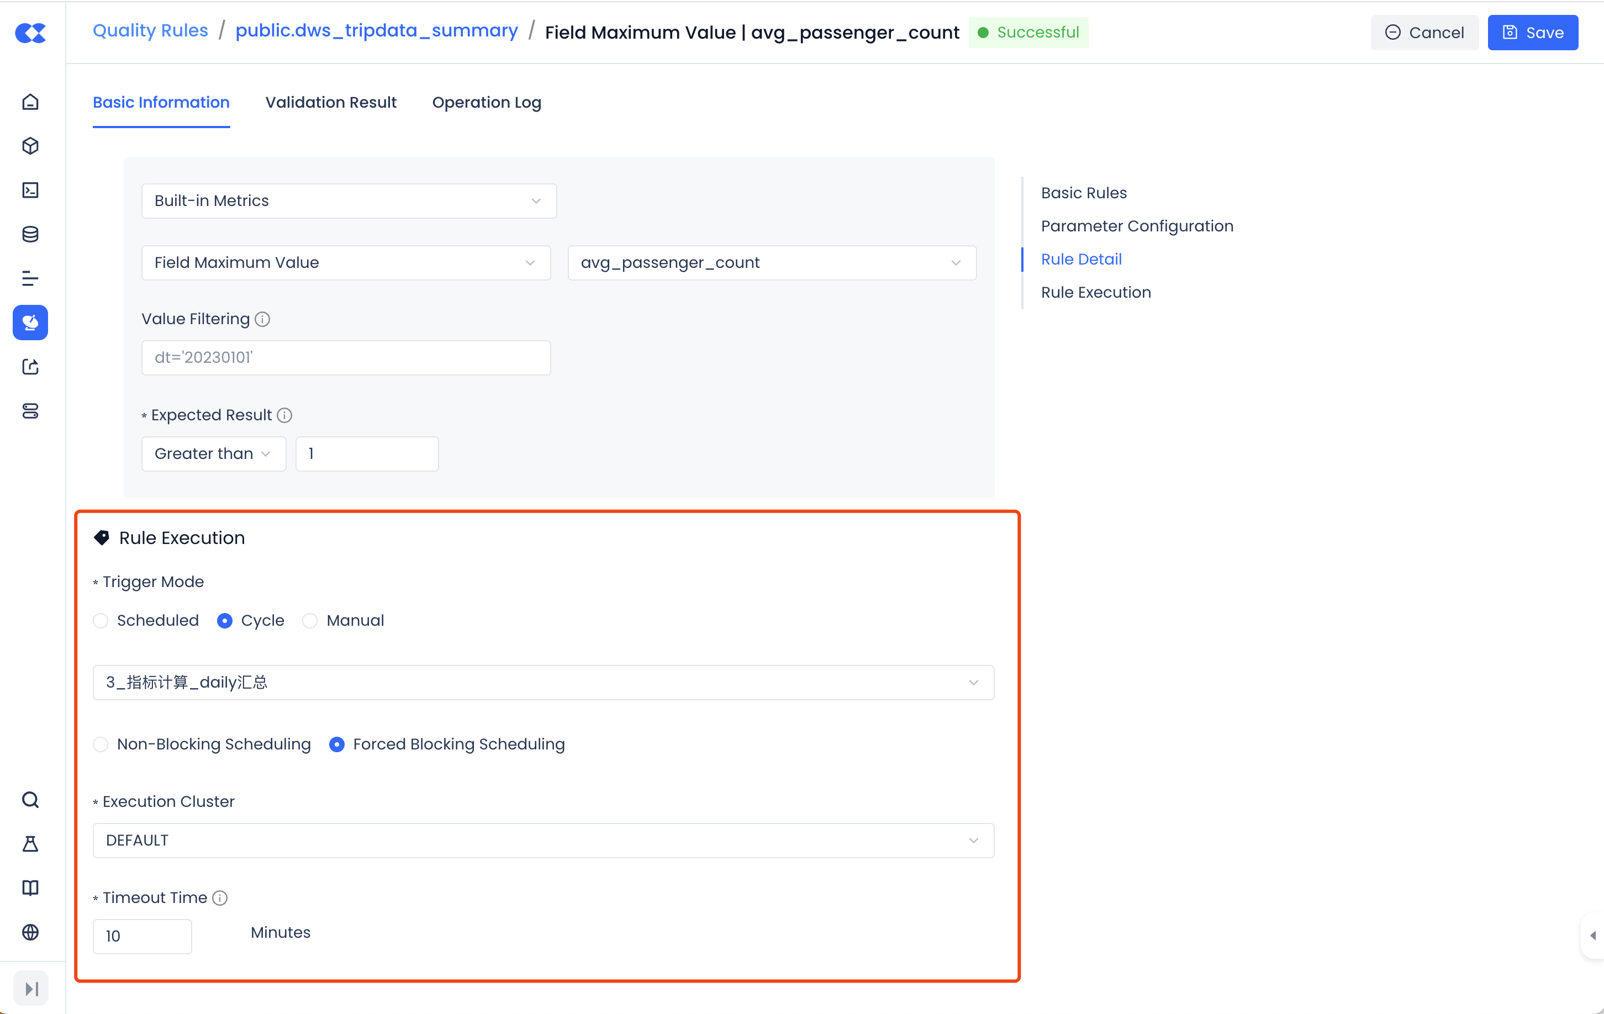Choose Non-Blocking Scheduling option
Screen dimensions: 1604x1014
click(101, 744)
